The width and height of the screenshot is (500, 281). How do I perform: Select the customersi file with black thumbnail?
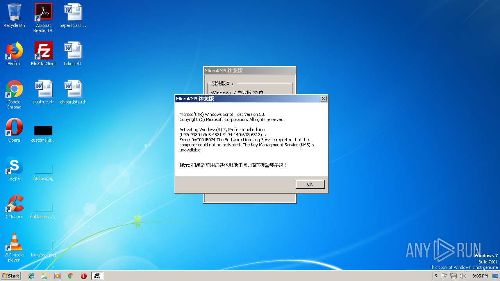43,133
